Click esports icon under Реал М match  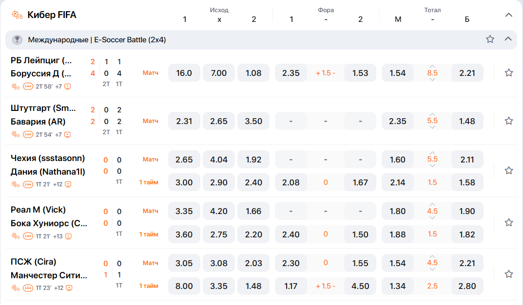(15, 236)
